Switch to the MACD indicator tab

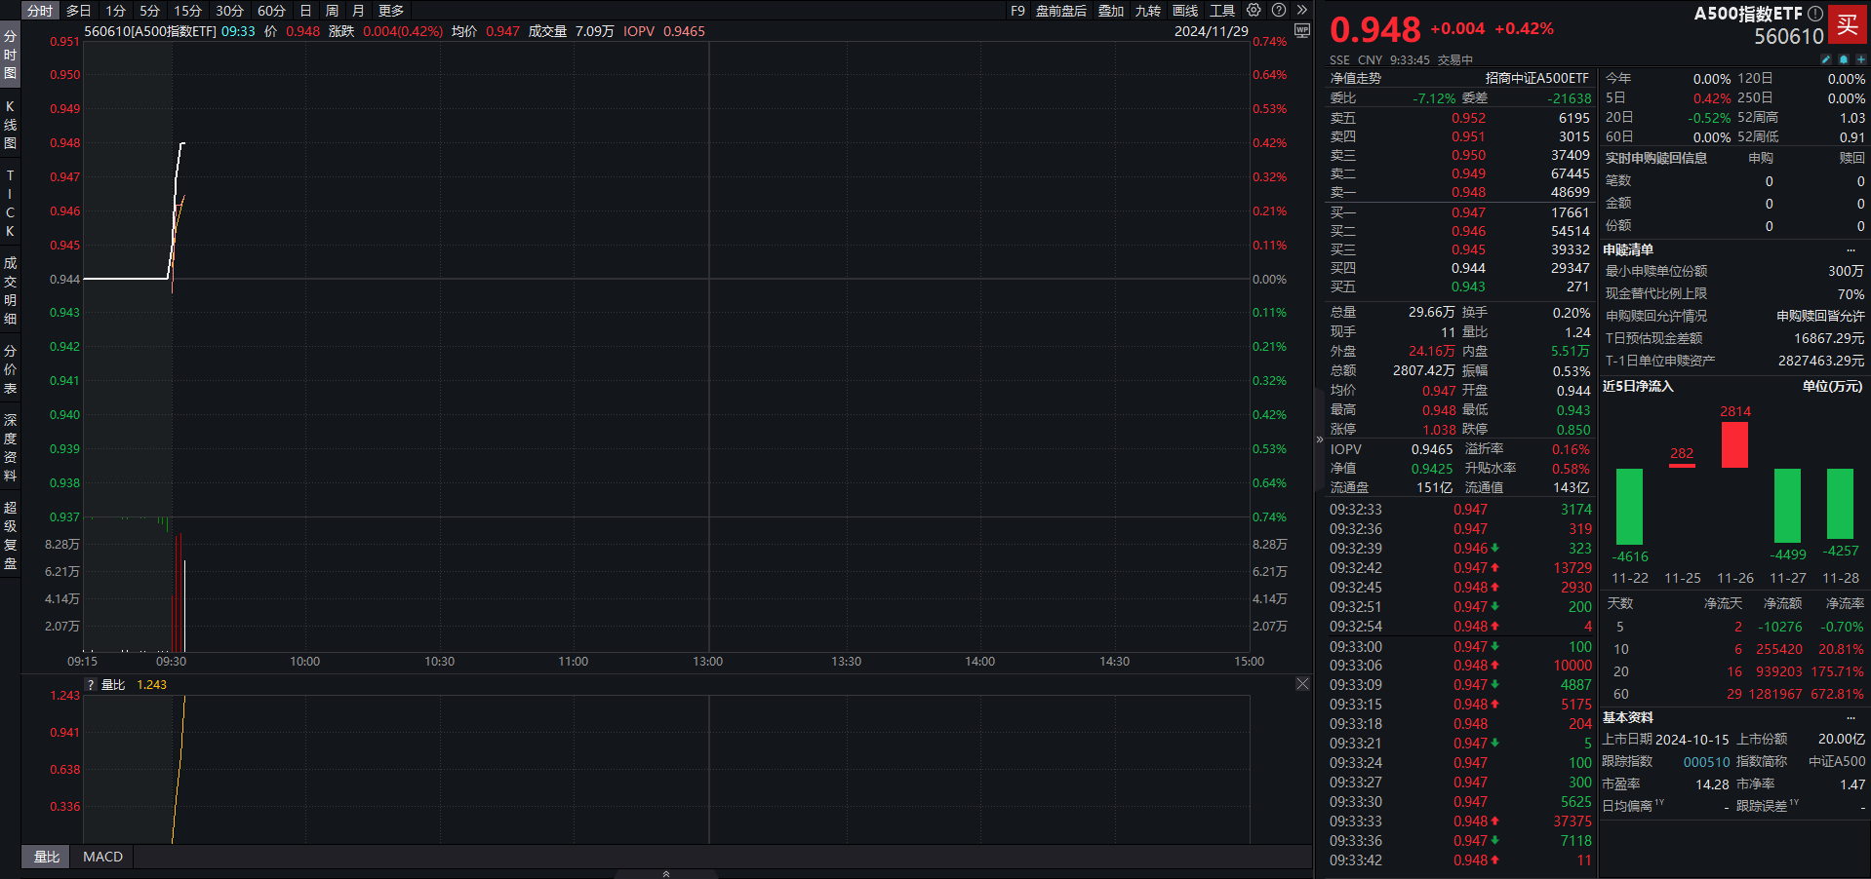102,857
